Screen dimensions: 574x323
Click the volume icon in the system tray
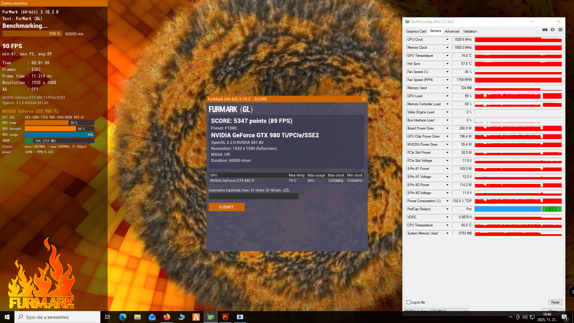(x=525, y=317)
